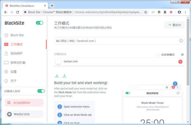Click the speech bubble icon for 按单词拦截
Screen dimensions: 191x125
pos(6,62)
